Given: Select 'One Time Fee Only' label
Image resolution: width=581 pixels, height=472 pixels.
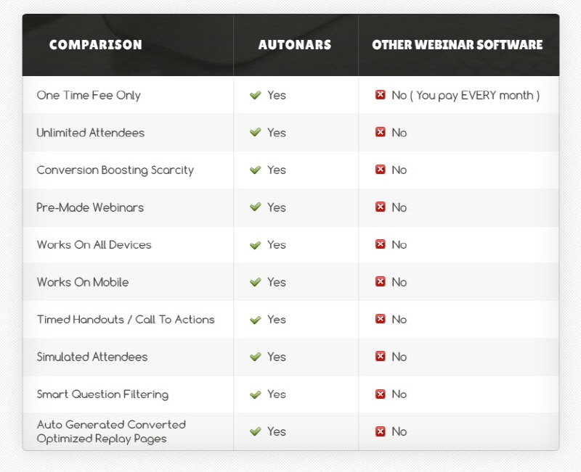Looking at the screenshot, I should click(89, 96).
